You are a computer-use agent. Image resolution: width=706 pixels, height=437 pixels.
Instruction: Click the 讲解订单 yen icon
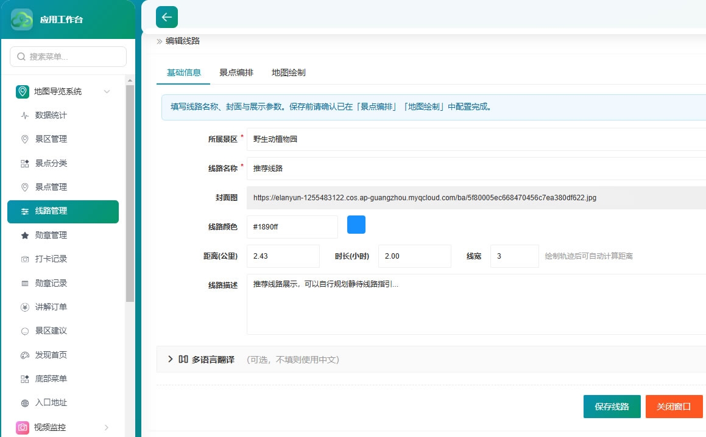pyautogui.click(x=25, y=307)
